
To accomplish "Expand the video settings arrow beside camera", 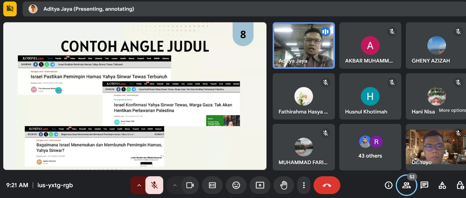I will [x=175, y=185].
